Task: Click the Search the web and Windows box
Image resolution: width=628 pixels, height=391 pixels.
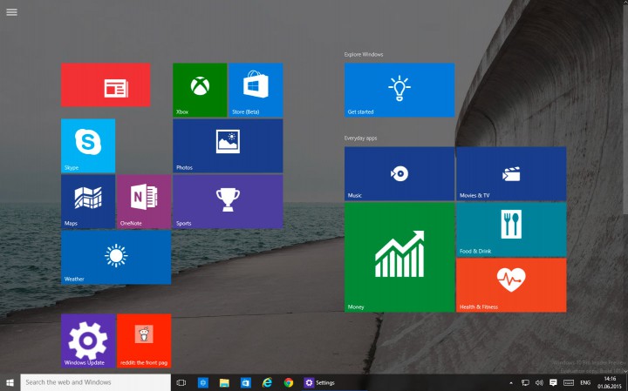Action: 96,382
